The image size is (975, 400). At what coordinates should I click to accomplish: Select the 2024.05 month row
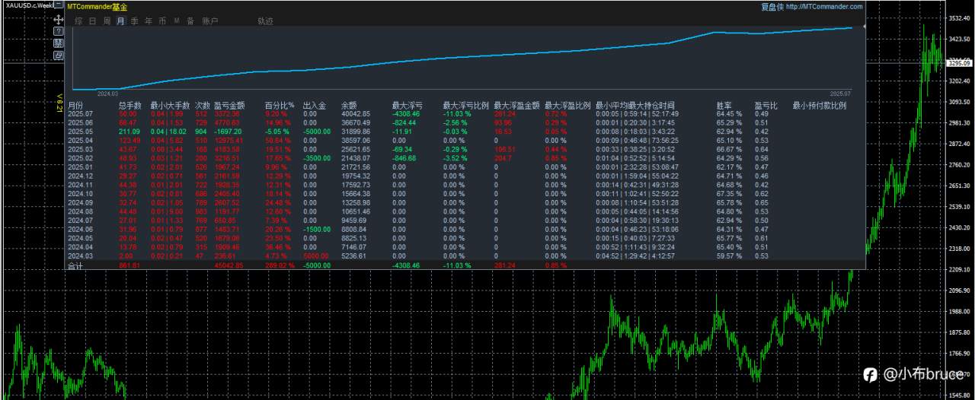[x=466, y=238]
